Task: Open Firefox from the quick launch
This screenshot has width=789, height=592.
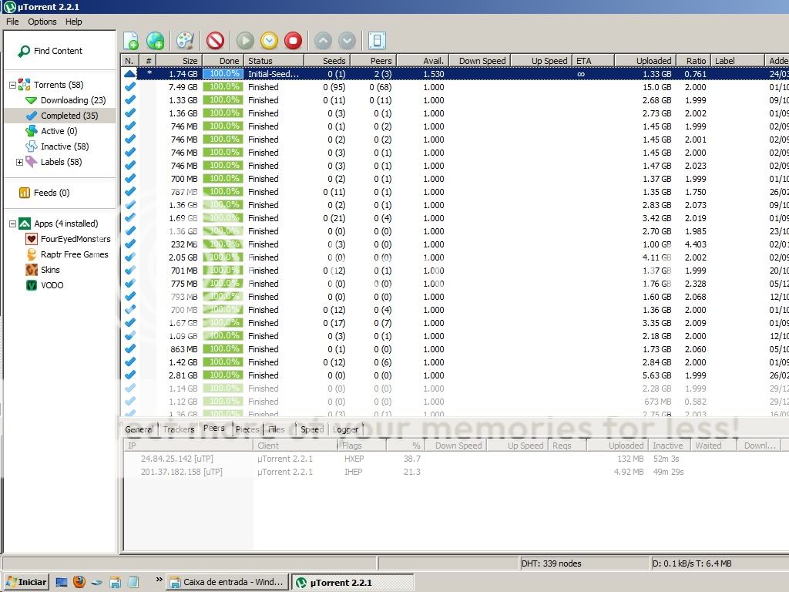Action: click(79, 582)
